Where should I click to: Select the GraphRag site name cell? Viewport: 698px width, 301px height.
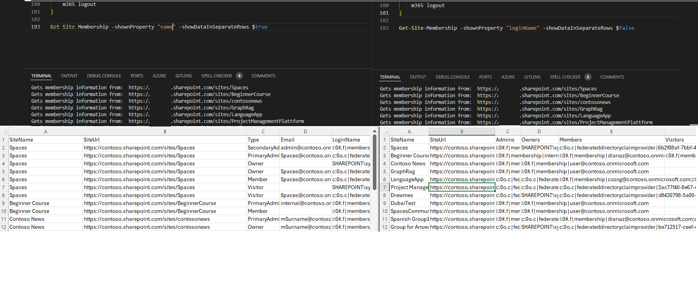click(409, 171)
